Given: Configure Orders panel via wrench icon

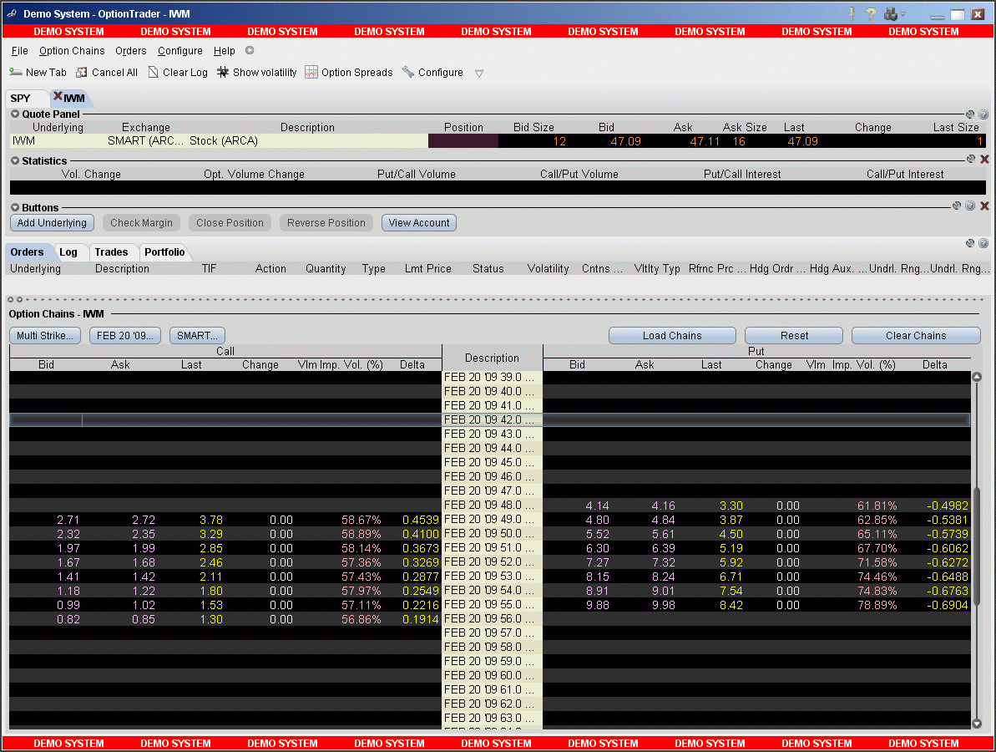Looking at the screenshot, I should click(x=970, y=243).
